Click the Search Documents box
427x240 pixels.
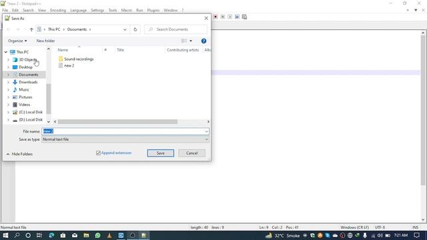(175, 29)
